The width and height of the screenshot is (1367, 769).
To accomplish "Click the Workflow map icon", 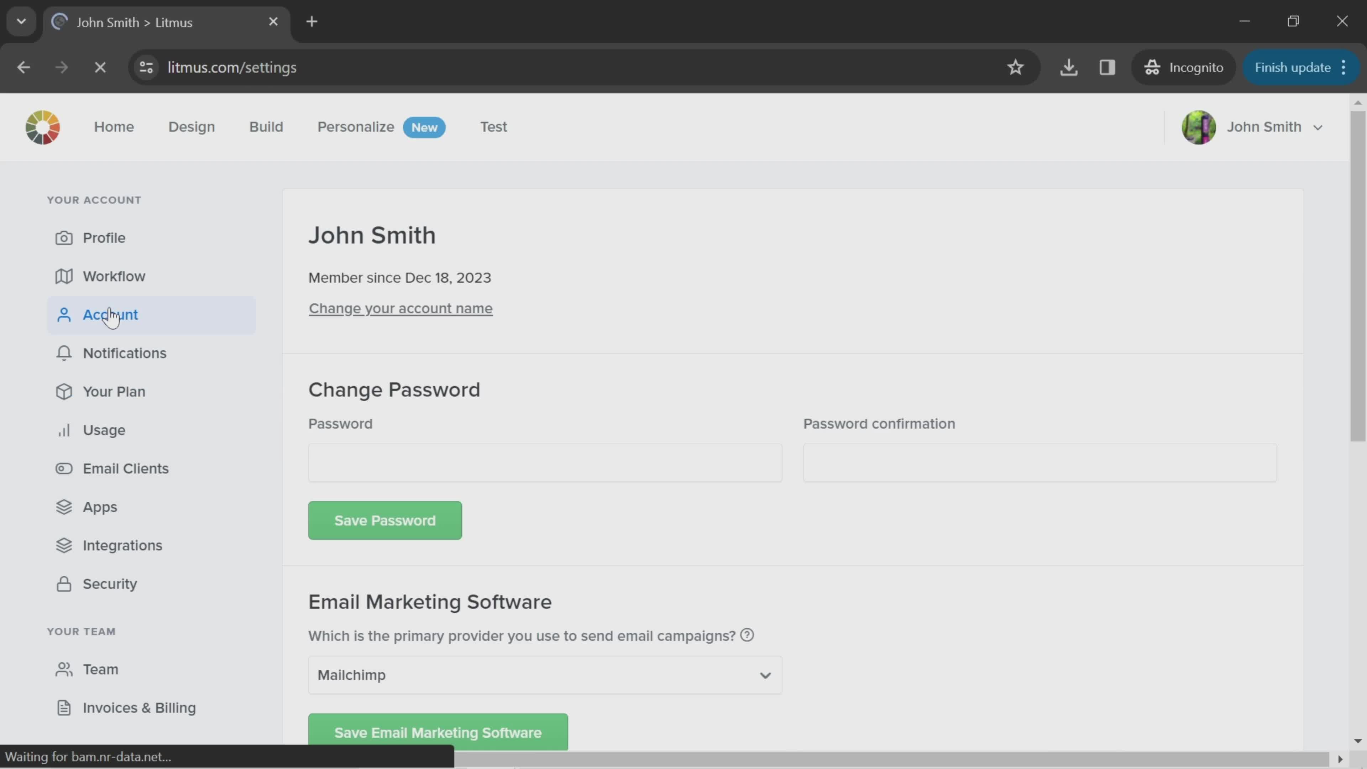I will [x=64, y=277].
